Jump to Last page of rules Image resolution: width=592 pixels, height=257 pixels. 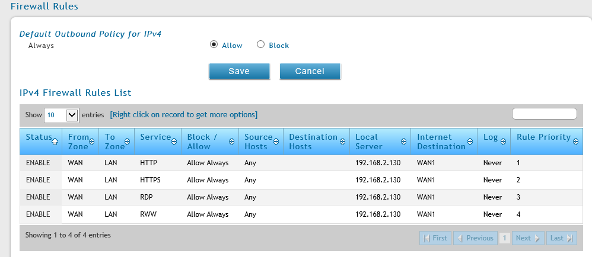561,238
